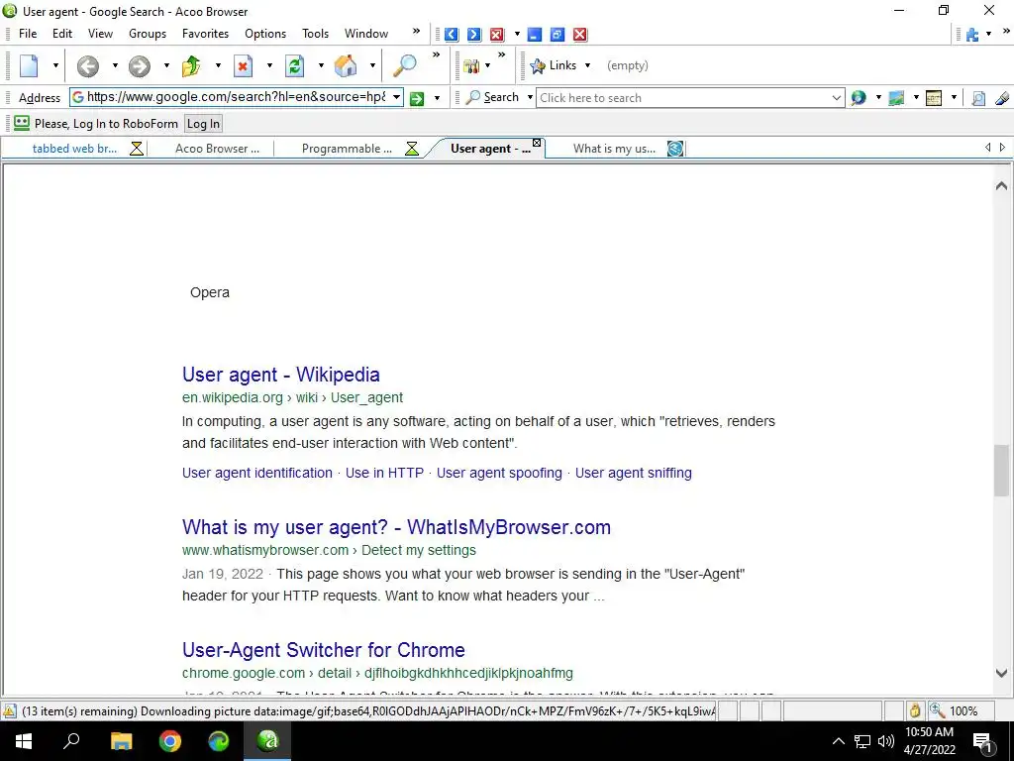Expand the menu bar overflow chevron
The height and width of the screenshot is (761, 1014).
pos(416,31)
